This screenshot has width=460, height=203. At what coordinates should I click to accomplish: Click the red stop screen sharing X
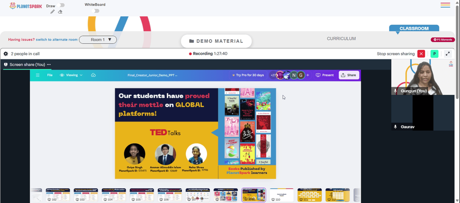421,54
